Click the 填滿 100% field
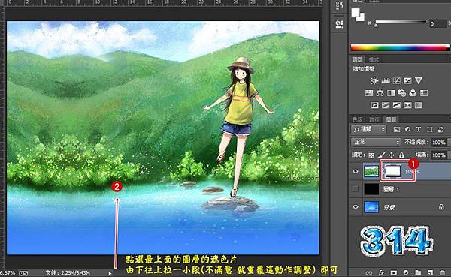Screen dimensions: 451x277 coord(439,155)
